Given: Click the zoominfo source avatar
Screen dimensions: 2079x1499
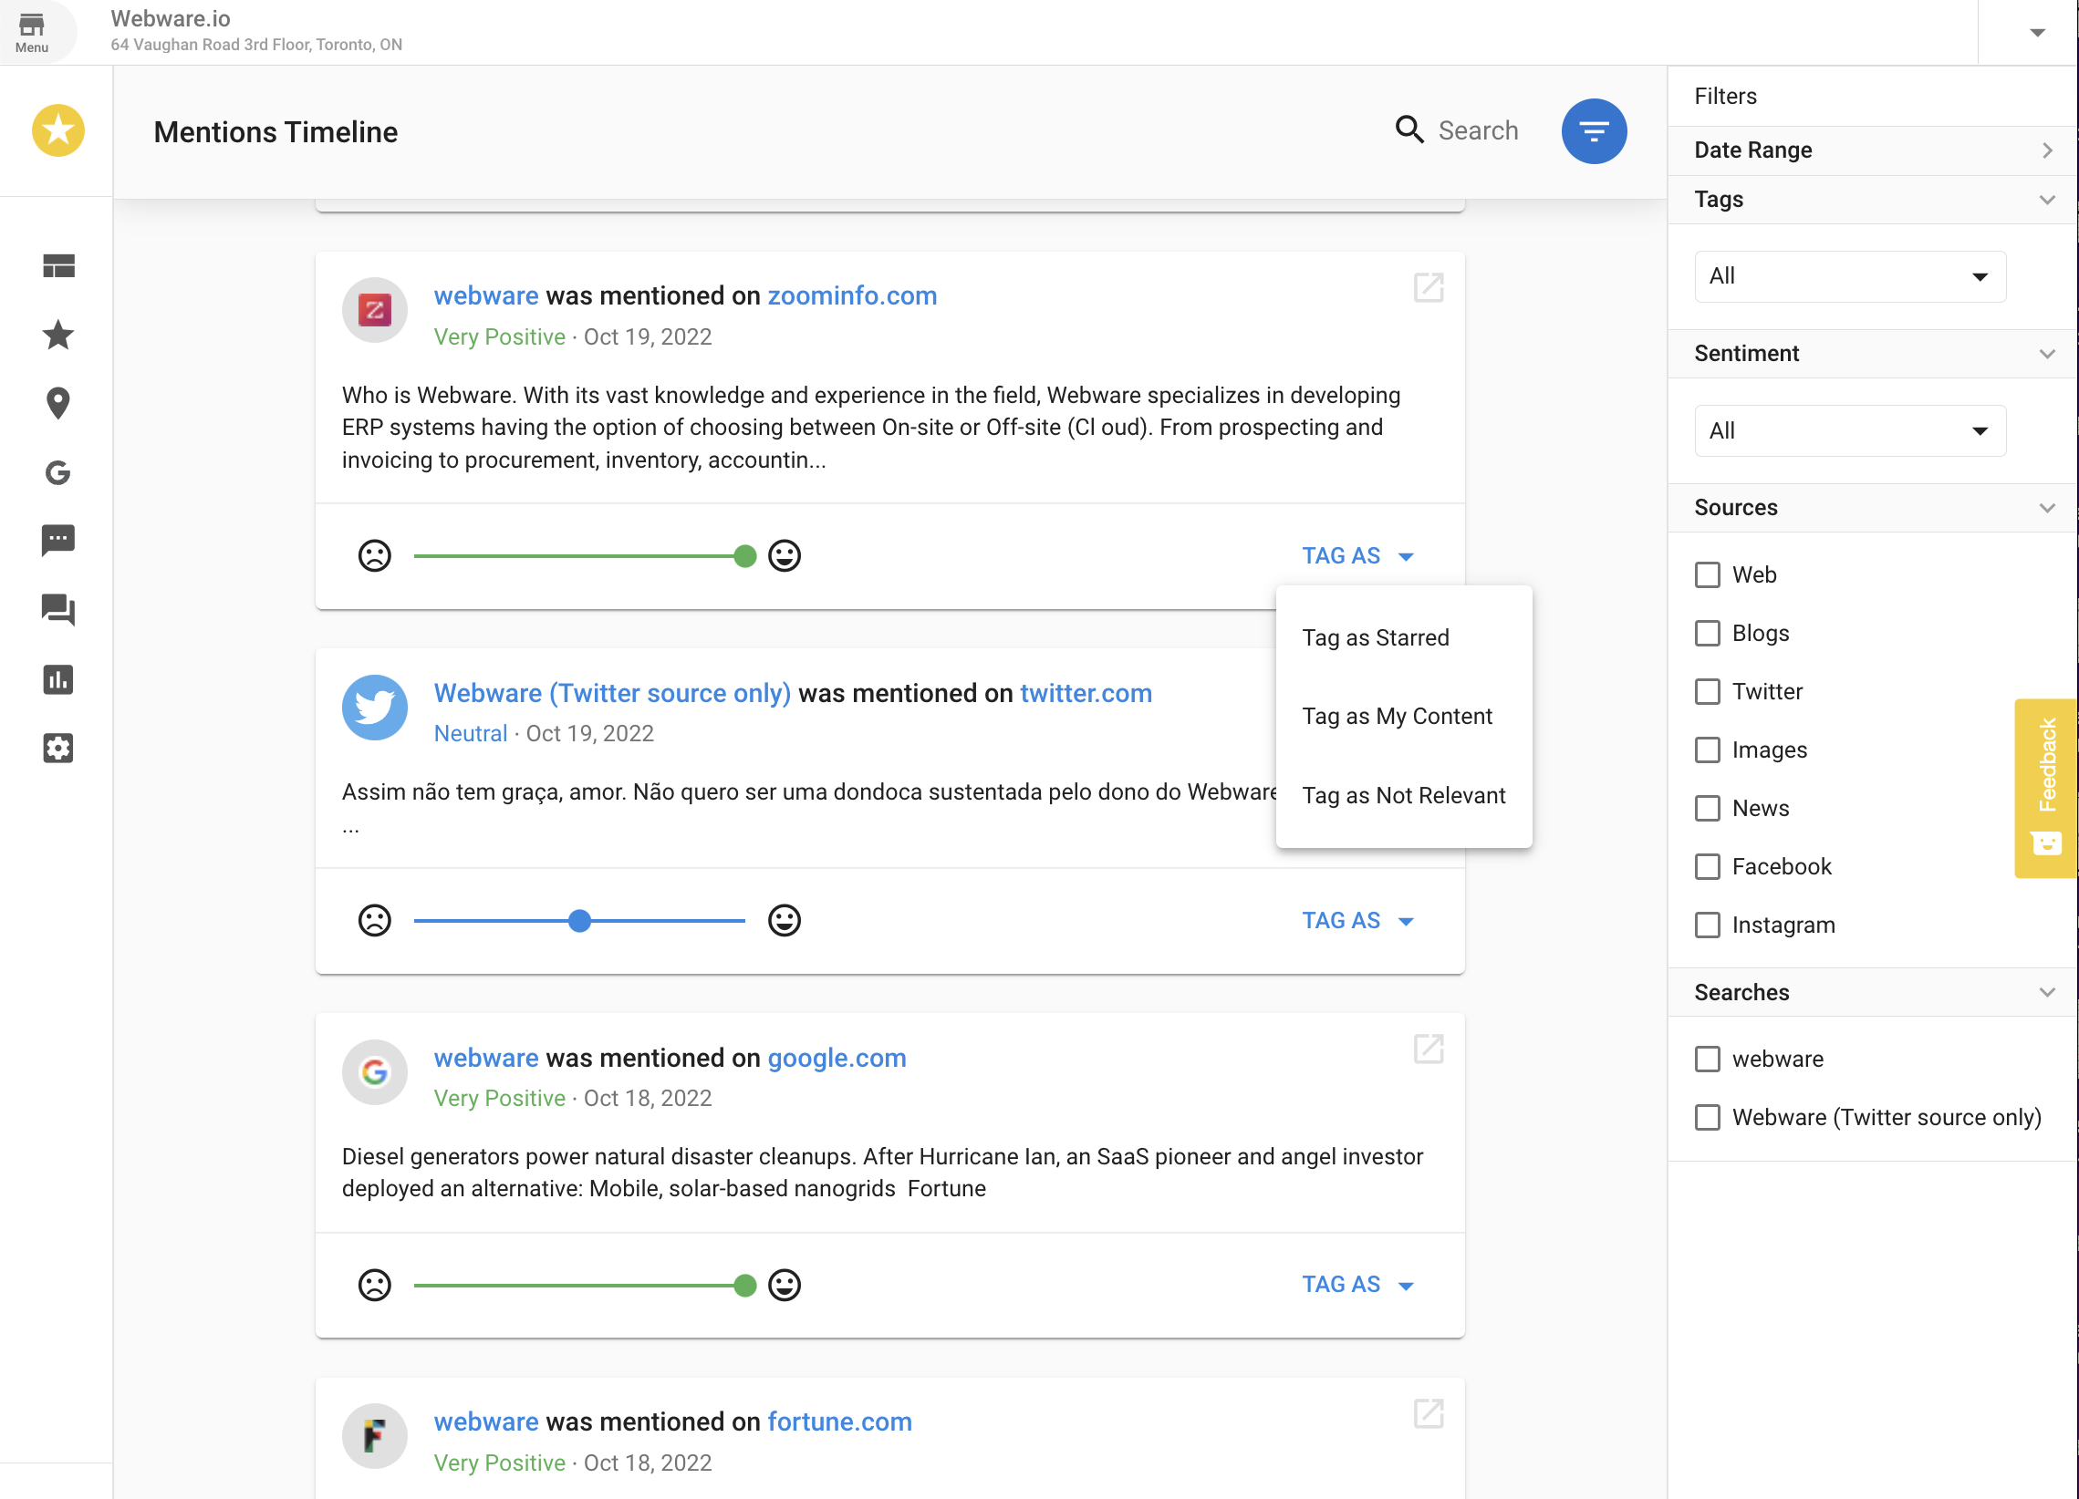Looking at the screenshot, I should (x=375, y=310).
